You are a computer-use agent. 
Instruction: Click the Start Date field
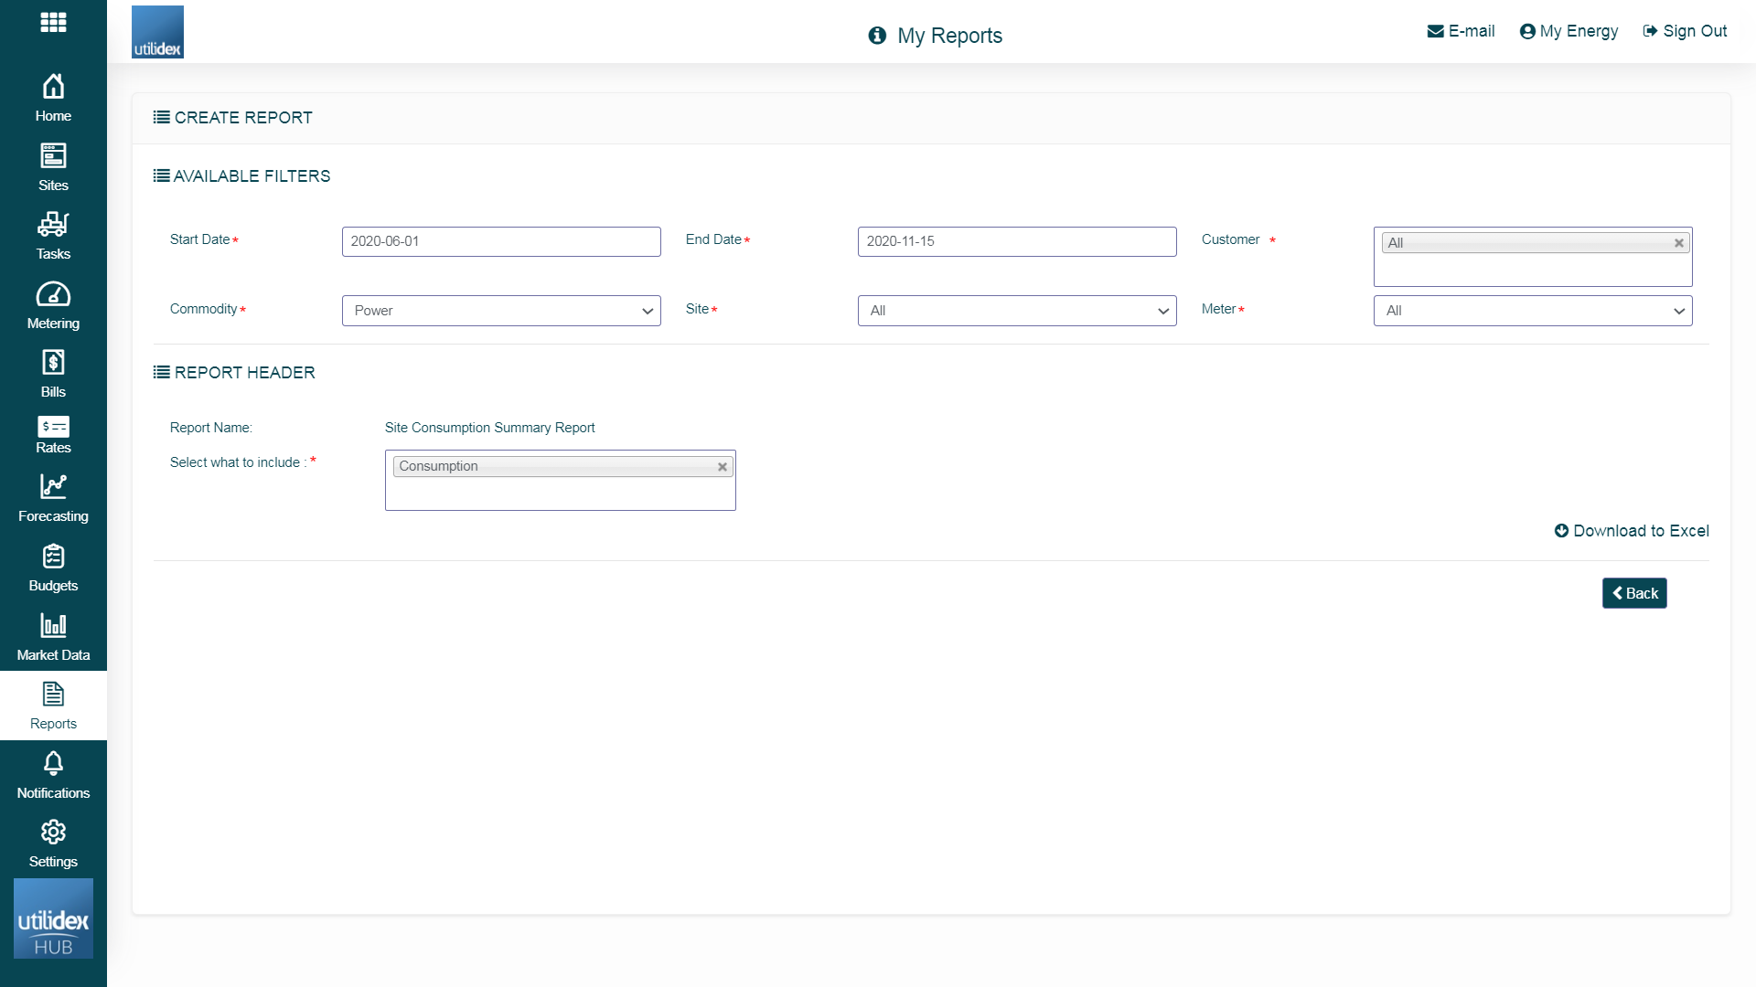coord(501,241)
